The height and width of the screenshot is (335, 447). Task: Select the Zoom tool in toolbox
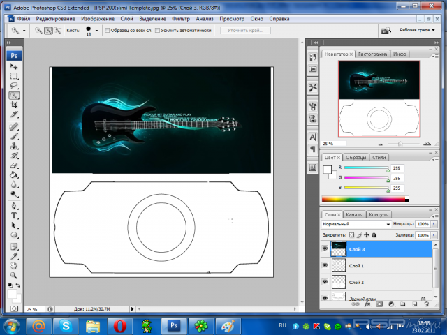click(x=14, y=275)
